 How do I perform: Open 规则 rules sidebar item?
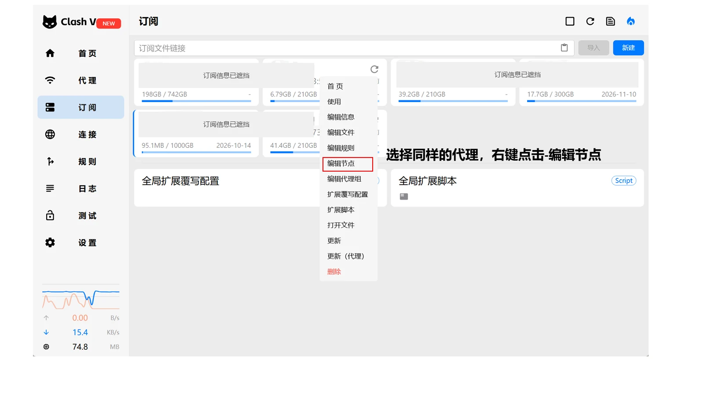[81, 161]
